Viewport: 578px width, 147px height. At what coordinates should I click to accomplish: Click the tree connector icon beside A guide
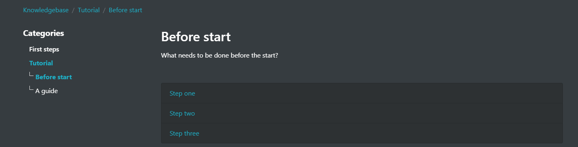31,89
